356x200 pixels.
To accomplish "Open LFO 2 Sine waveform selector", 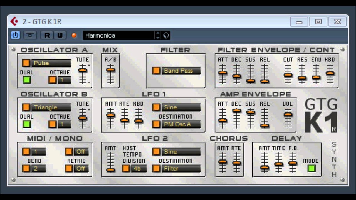I will click(181, 152).
